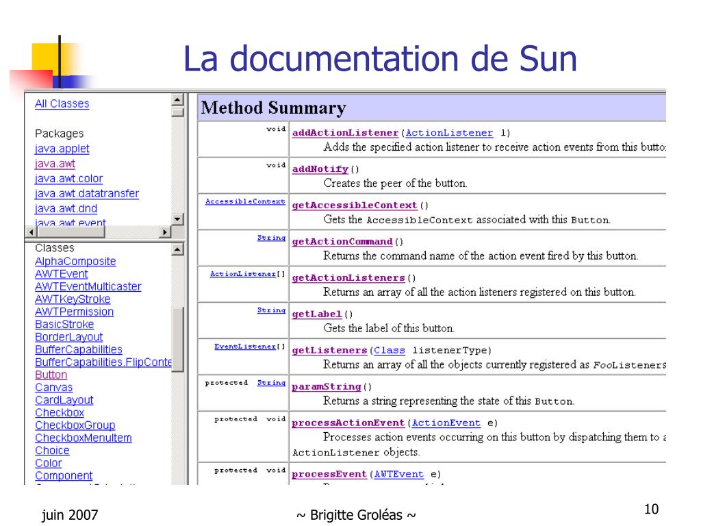Open the getActionCommand method link
This screenshot has width=701, height=526.
pyautogui.click(x=342, y=242)
